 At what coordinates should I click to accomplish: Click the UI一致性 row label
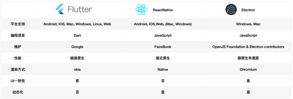(18, 81)
